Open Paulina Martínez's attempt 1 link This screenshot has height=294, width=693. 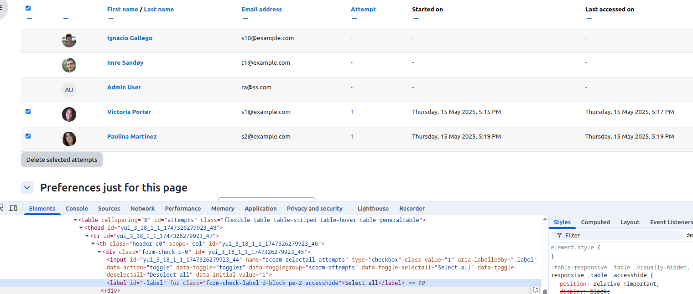point(352,137)
